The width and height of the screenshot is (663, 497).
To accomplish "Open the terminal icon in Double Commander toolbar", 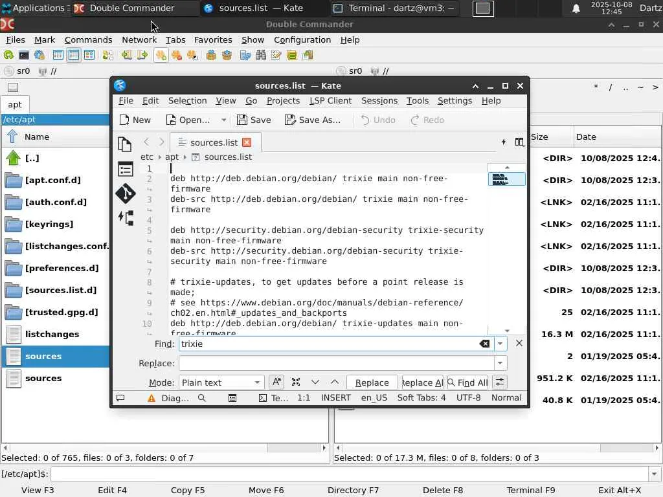I will pyautogui.click(x=24, y=55).
